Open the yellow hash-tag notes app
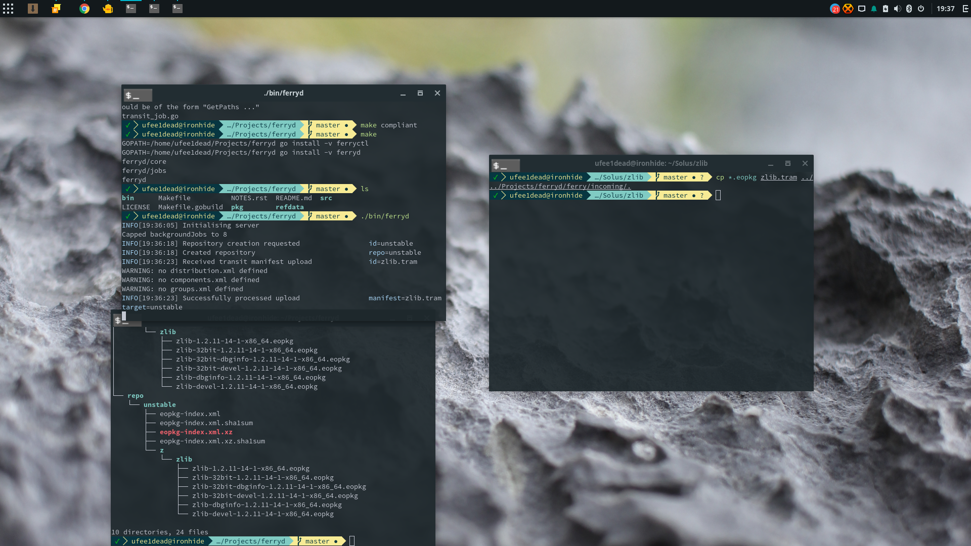971x546 pixels. (x=56, y=9)
